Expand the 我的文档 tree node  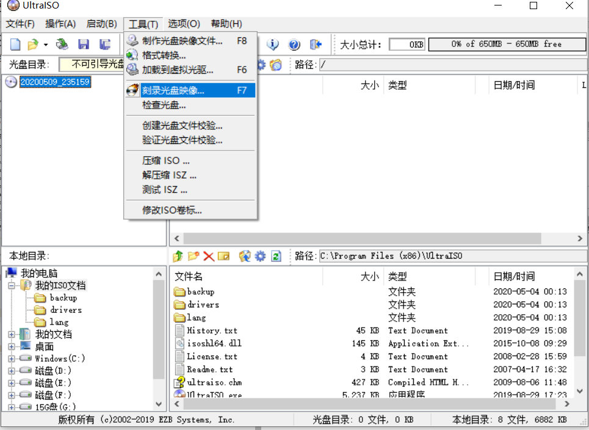point(11,334)
